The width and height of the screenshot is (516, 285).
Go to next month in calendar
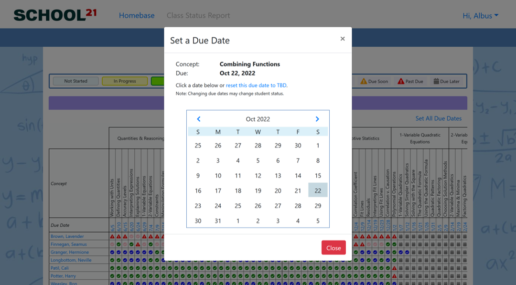317,119
